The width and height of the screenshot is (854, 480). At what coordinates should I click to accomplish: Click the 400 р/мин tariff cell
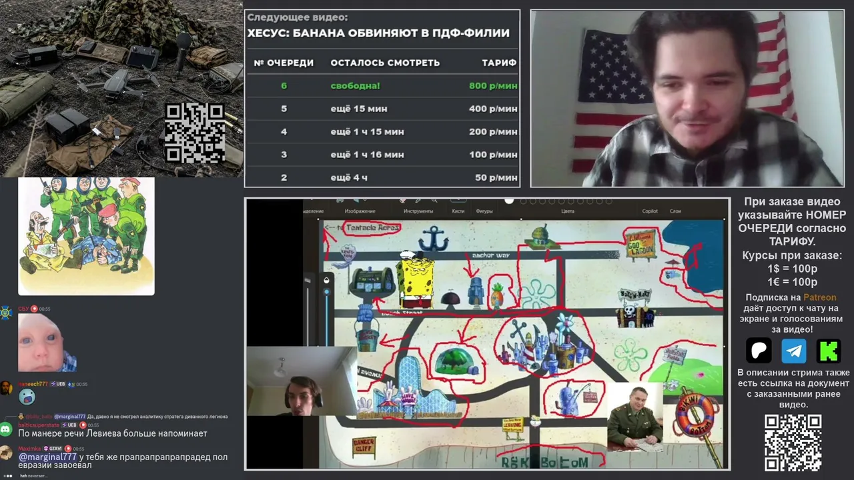[x=493, y=109]
